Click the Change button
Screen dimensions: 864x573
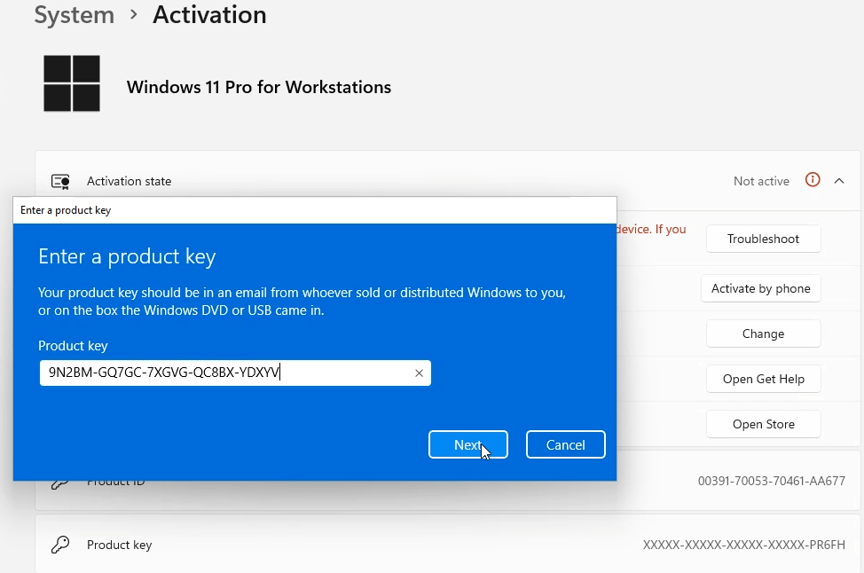(763, 333)
